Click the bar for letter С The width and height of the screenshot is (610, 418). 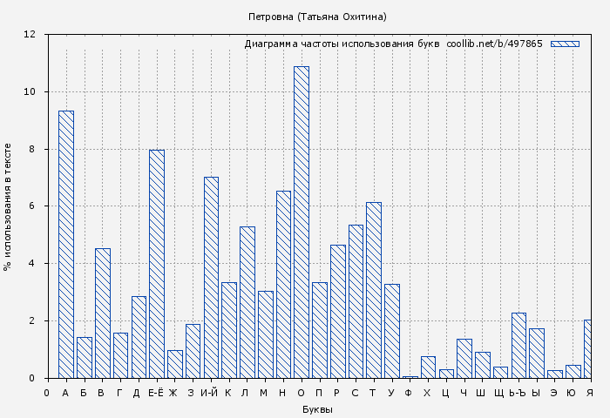356,301
